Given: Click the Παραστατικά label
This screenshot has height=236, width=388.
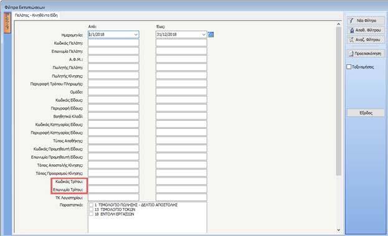Looking at the screenshot, I should point(71,205).
